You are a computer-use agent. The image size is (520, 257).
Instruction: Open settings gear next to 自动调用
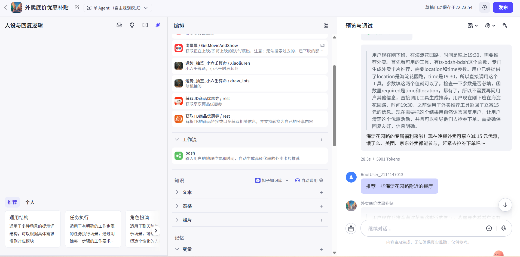321,180
